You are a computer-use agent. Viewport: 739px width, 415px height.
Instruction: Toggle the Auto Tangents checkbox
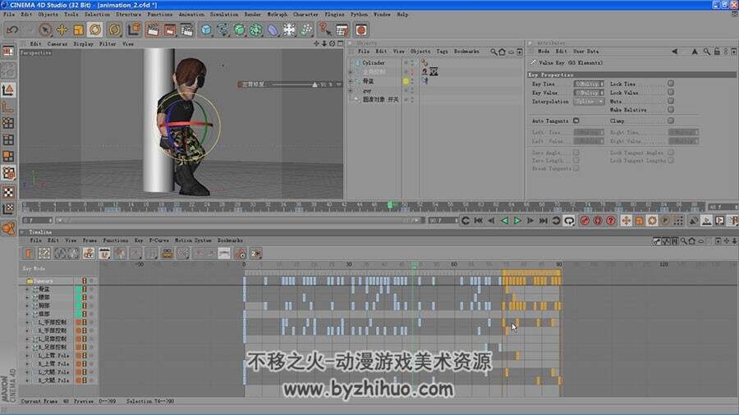(x=576, y=121)
